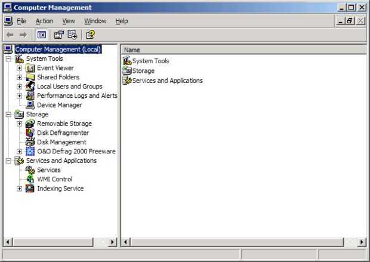Select the Event Viewer tree label
Screen dimensions: 370x262
55,68
